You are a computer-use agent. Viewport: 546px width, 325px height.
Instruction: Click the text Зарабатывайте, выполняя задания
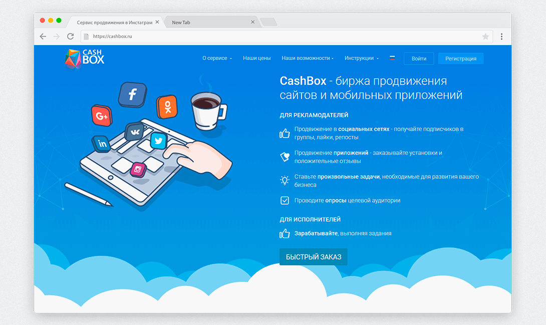click(x=343, y=233)
